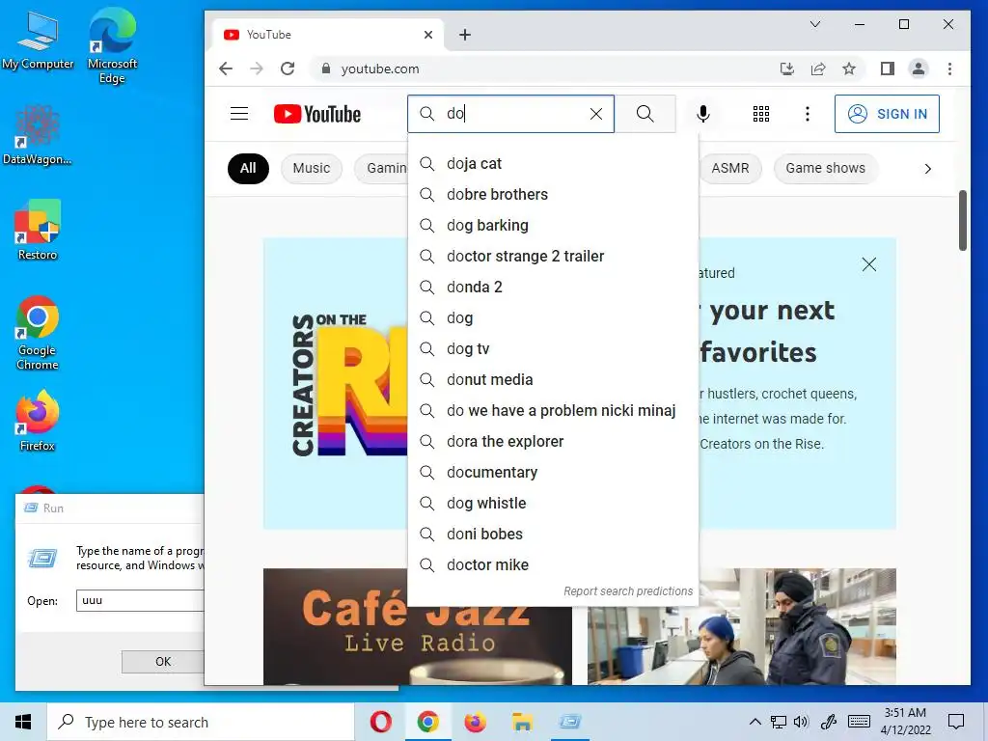
Task: Choose 'donda 2' suggestion
Action: pyautogui.click(x=553, y=288)
